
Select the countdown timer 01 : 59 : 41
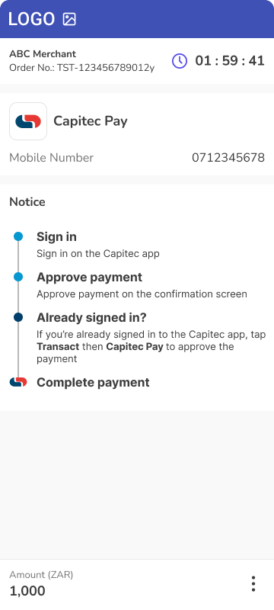pyautogui.click(x=230, y=61)
